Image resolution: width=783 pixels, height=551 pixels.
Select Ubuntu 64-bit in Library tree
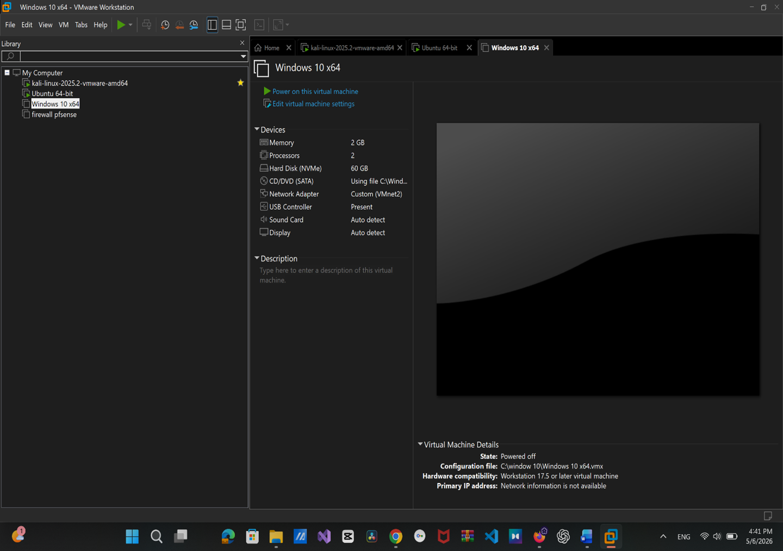tap(52, 93)
